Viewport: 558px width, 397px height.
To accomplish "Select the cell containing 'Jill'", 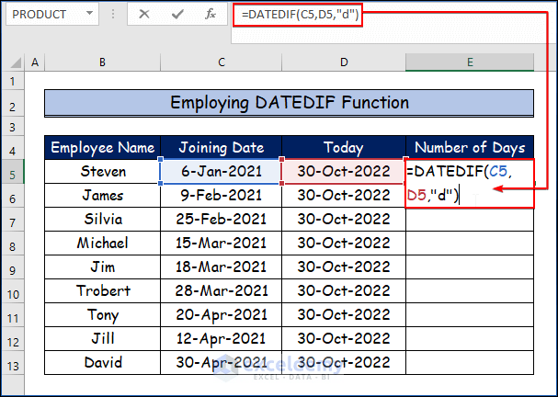I will pos(102,339).
